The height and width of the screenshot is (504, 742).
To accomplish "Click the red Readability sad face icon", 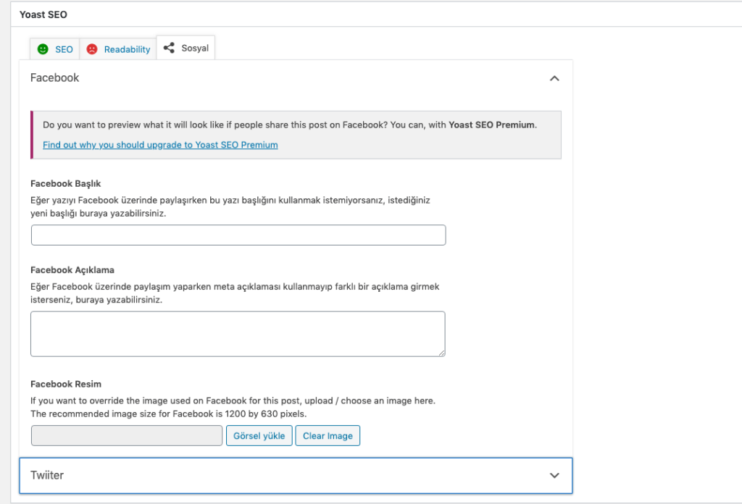I will pyautogui.click(x=92, y=49).
